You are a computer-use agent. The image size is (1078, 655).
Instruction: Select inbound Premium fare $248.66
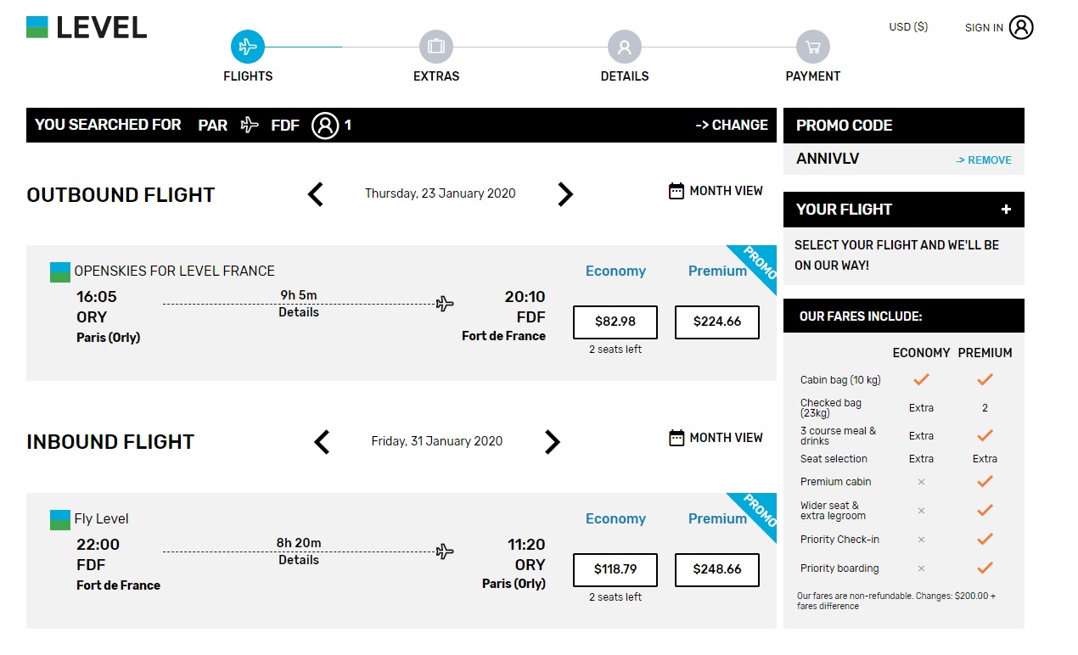717,569
